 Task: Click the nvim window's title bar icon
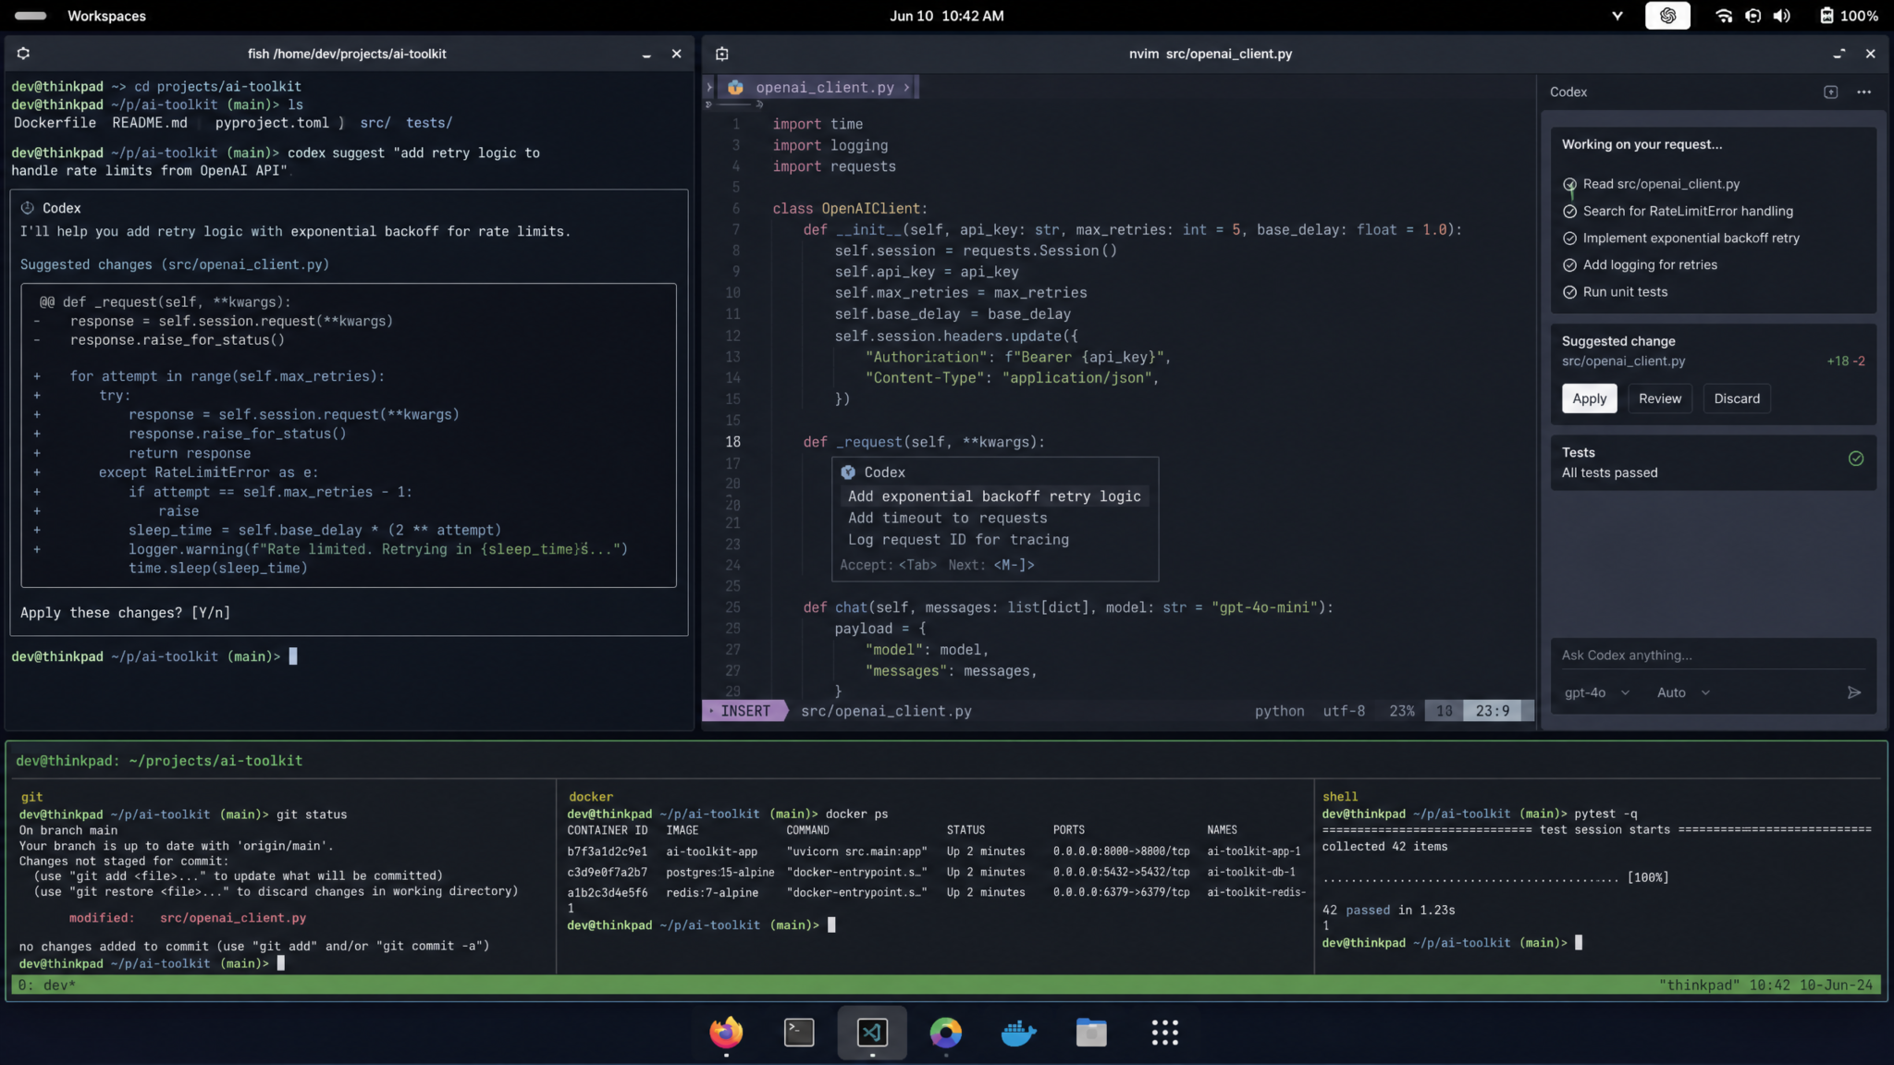pos(722,54)
